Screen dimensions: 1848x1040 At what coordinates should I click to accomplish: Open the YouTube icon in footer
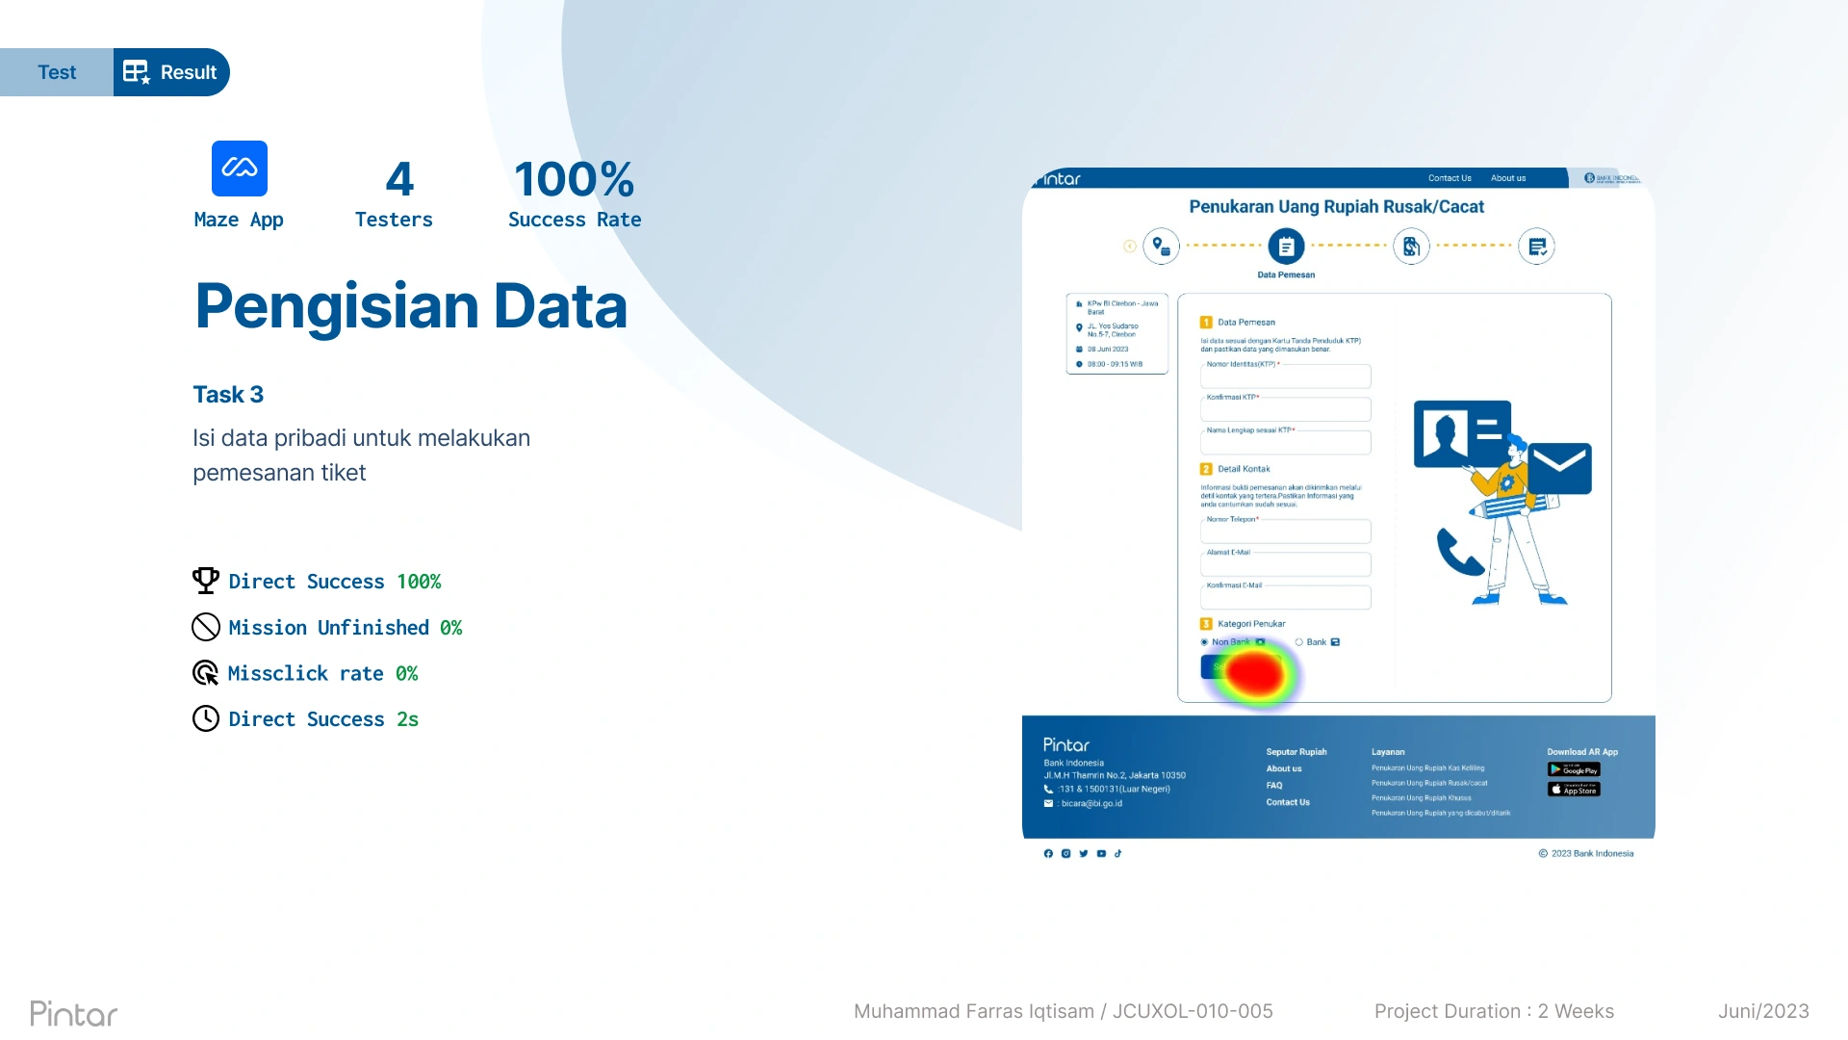(x=1101, y=853)
